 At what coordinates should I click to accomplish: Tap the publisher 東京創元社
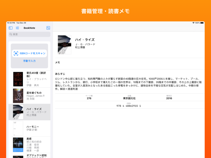click(129, 98)
